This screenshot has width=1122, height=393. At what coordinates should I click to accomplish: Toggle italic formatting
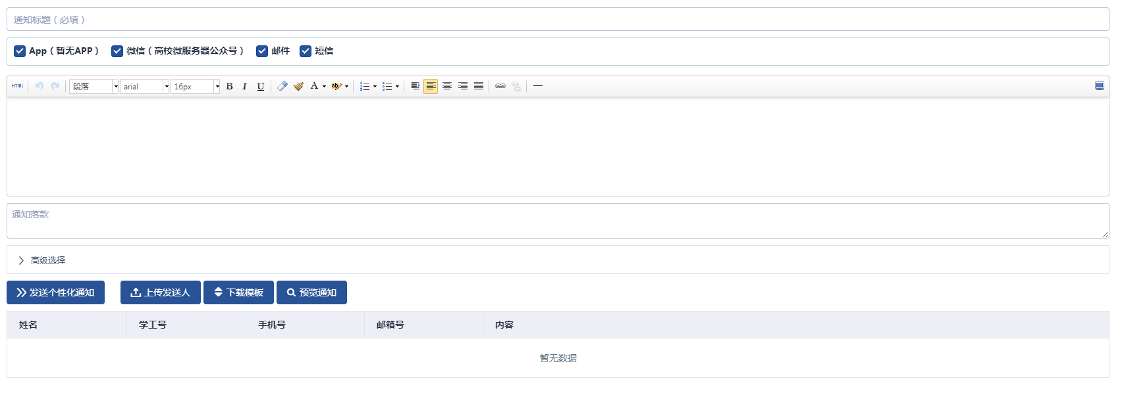coord(244,86)
